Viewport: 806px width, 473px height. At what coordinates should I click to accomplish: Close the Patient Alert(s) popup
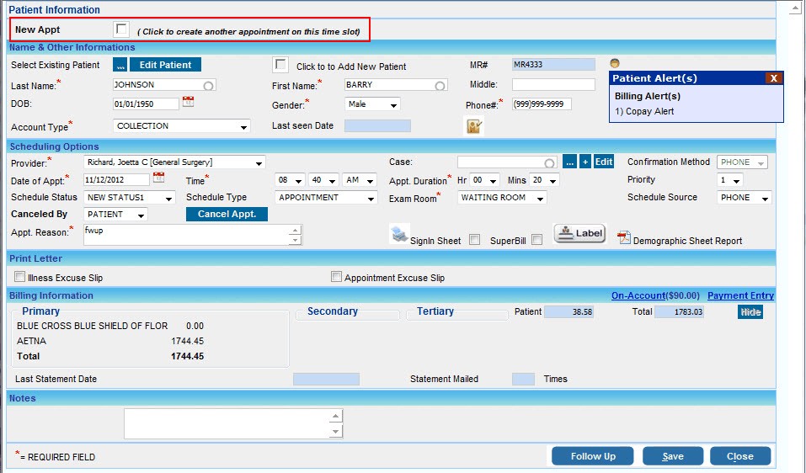pyautogui.click(x=773, y=78)
